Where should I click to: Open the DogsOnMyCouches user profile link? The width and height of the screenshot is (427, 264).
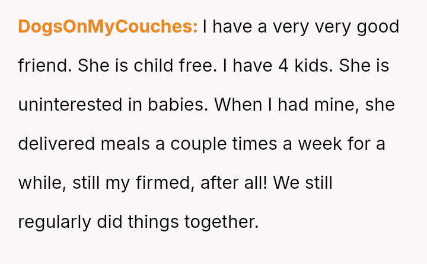[107, 27]
